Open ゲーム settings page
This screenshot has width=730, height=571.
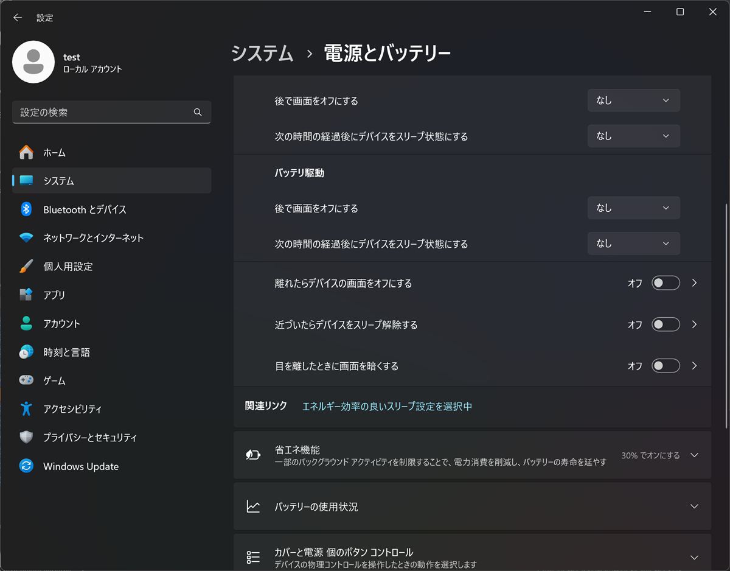(112, 380)
